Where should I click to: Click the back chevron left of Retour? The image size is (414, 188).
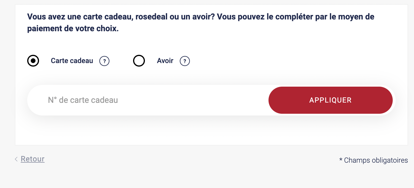click(x=16, y=159)
